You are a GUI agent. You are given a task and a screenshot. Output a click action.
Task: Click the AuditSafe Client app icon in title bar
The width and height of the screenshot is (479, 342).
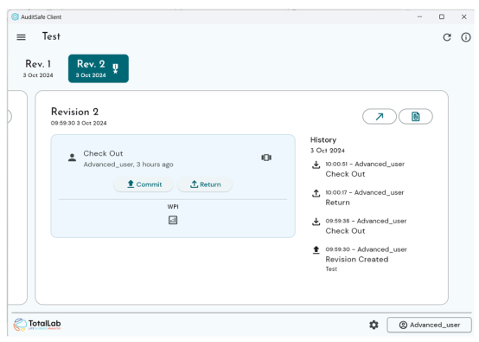(x=15, y=16)
